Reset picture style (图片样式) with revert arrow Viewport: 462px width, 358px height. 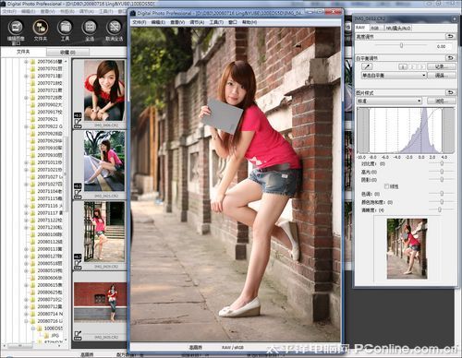click(451, 92)
